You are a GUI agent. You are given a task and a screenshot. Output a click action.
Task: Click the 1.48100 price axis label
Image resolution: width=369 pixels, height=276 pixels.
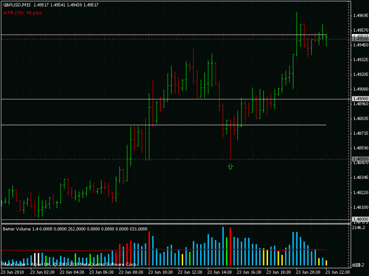click(x=361, y=207)
